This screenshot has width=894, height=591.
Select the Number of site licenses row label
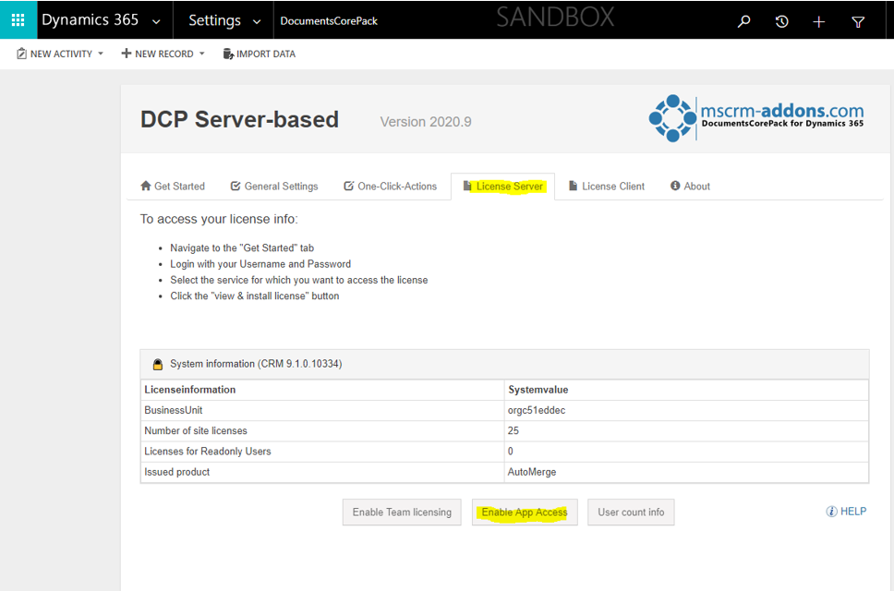click(196, 431)
